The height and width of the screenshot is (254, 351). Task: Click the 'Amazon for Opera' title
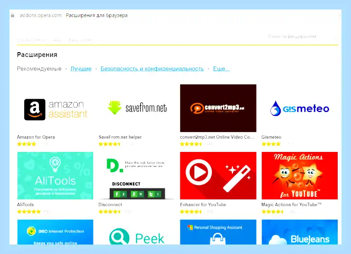click(36, 137)
